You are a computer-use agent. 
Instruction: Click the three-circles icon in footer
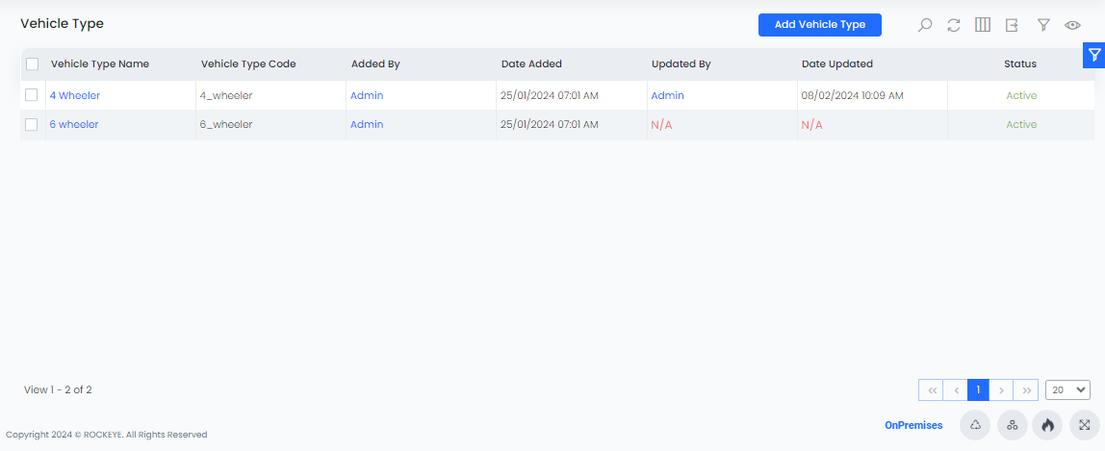click(x=1012, y=425)
